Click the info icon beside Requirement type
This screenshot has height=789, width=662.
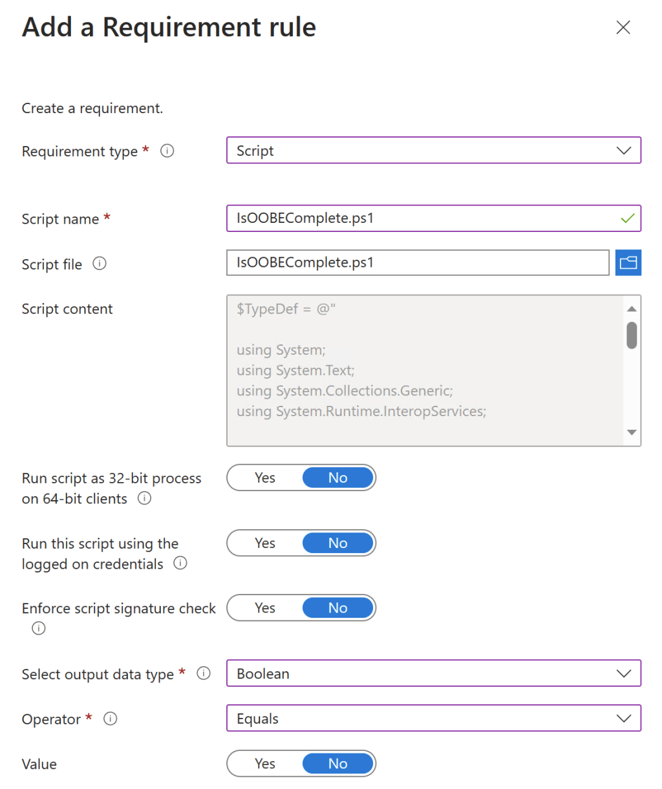(x=167, y=151)
